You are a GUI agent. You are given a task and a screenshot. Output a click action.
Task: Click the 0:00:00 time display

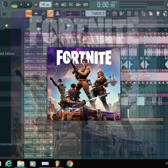pyautogui.click(x=106, y=5)
